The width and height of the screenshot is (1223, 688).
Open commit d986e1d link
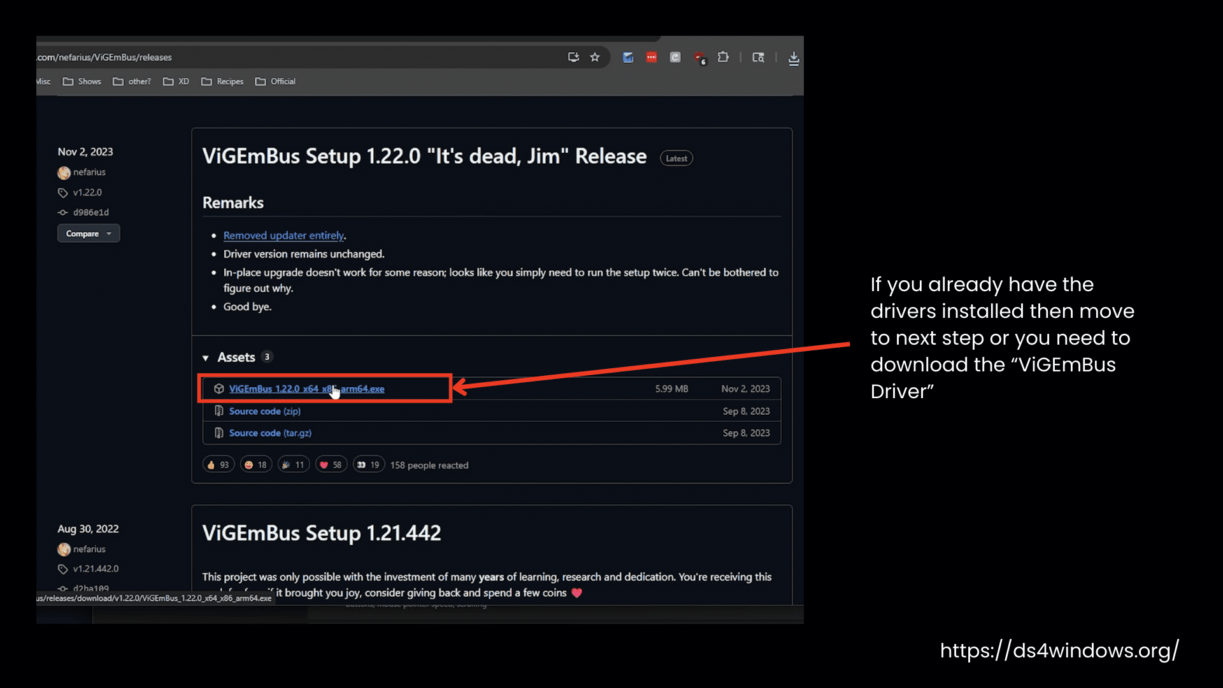point(91,212)
